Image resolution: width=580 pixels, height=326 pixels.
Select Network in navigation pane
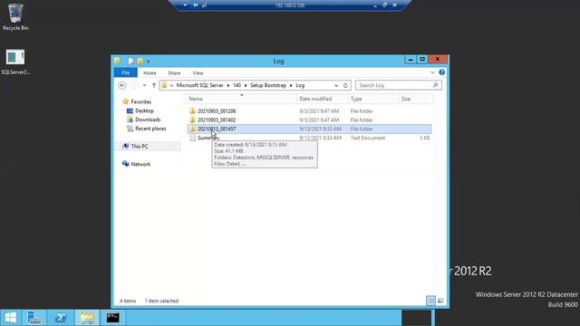click(140, 164)
